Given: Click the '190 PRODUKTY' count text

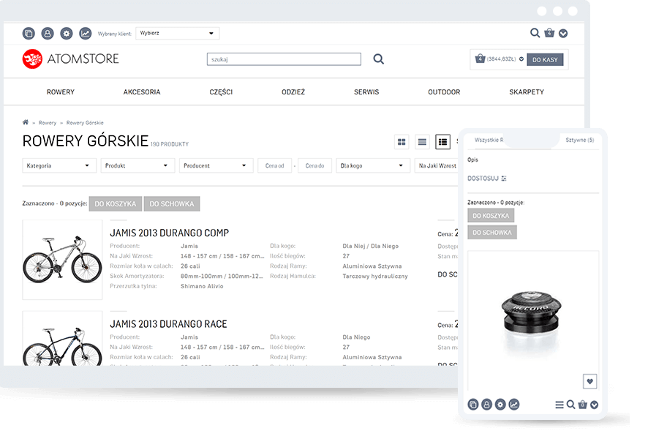Looking at the screenshot, I should pyautogui.click(x=170, y=144).
